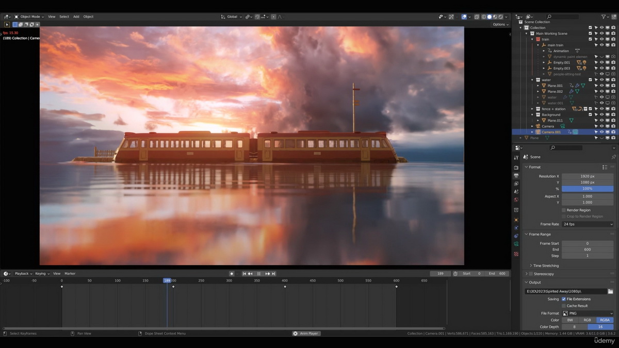Image resolution: width=619 pixels, height=348 pixels.
Task: Collapse the Format panel
Action: tap(526, 167)
